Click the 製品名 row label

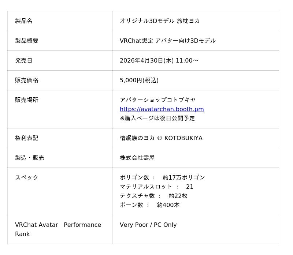coord(24,21)
